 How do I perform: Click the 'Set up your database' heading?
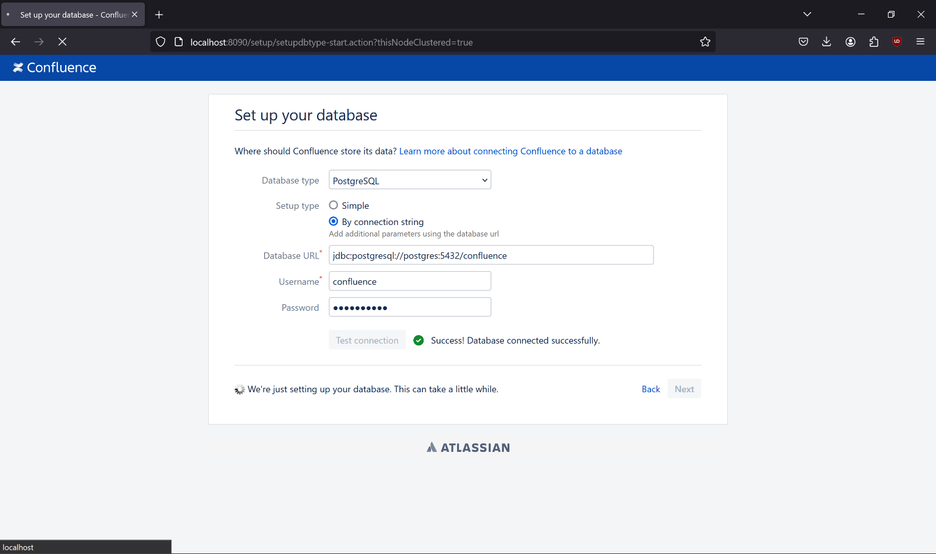coord(306,116)
